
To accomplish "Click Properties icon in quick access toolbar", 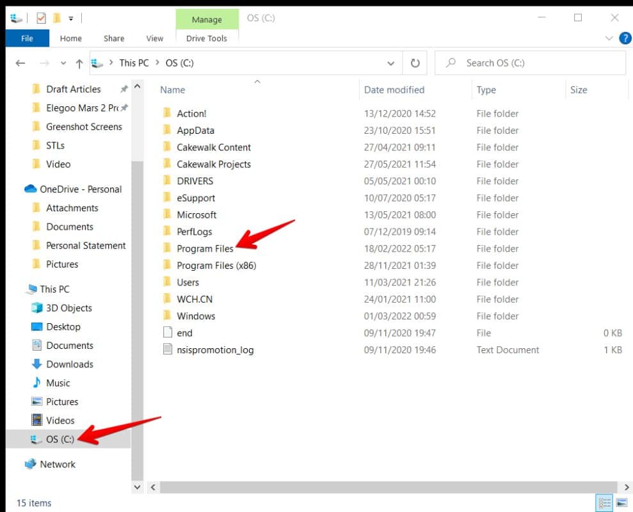I will tap(41, 18).
